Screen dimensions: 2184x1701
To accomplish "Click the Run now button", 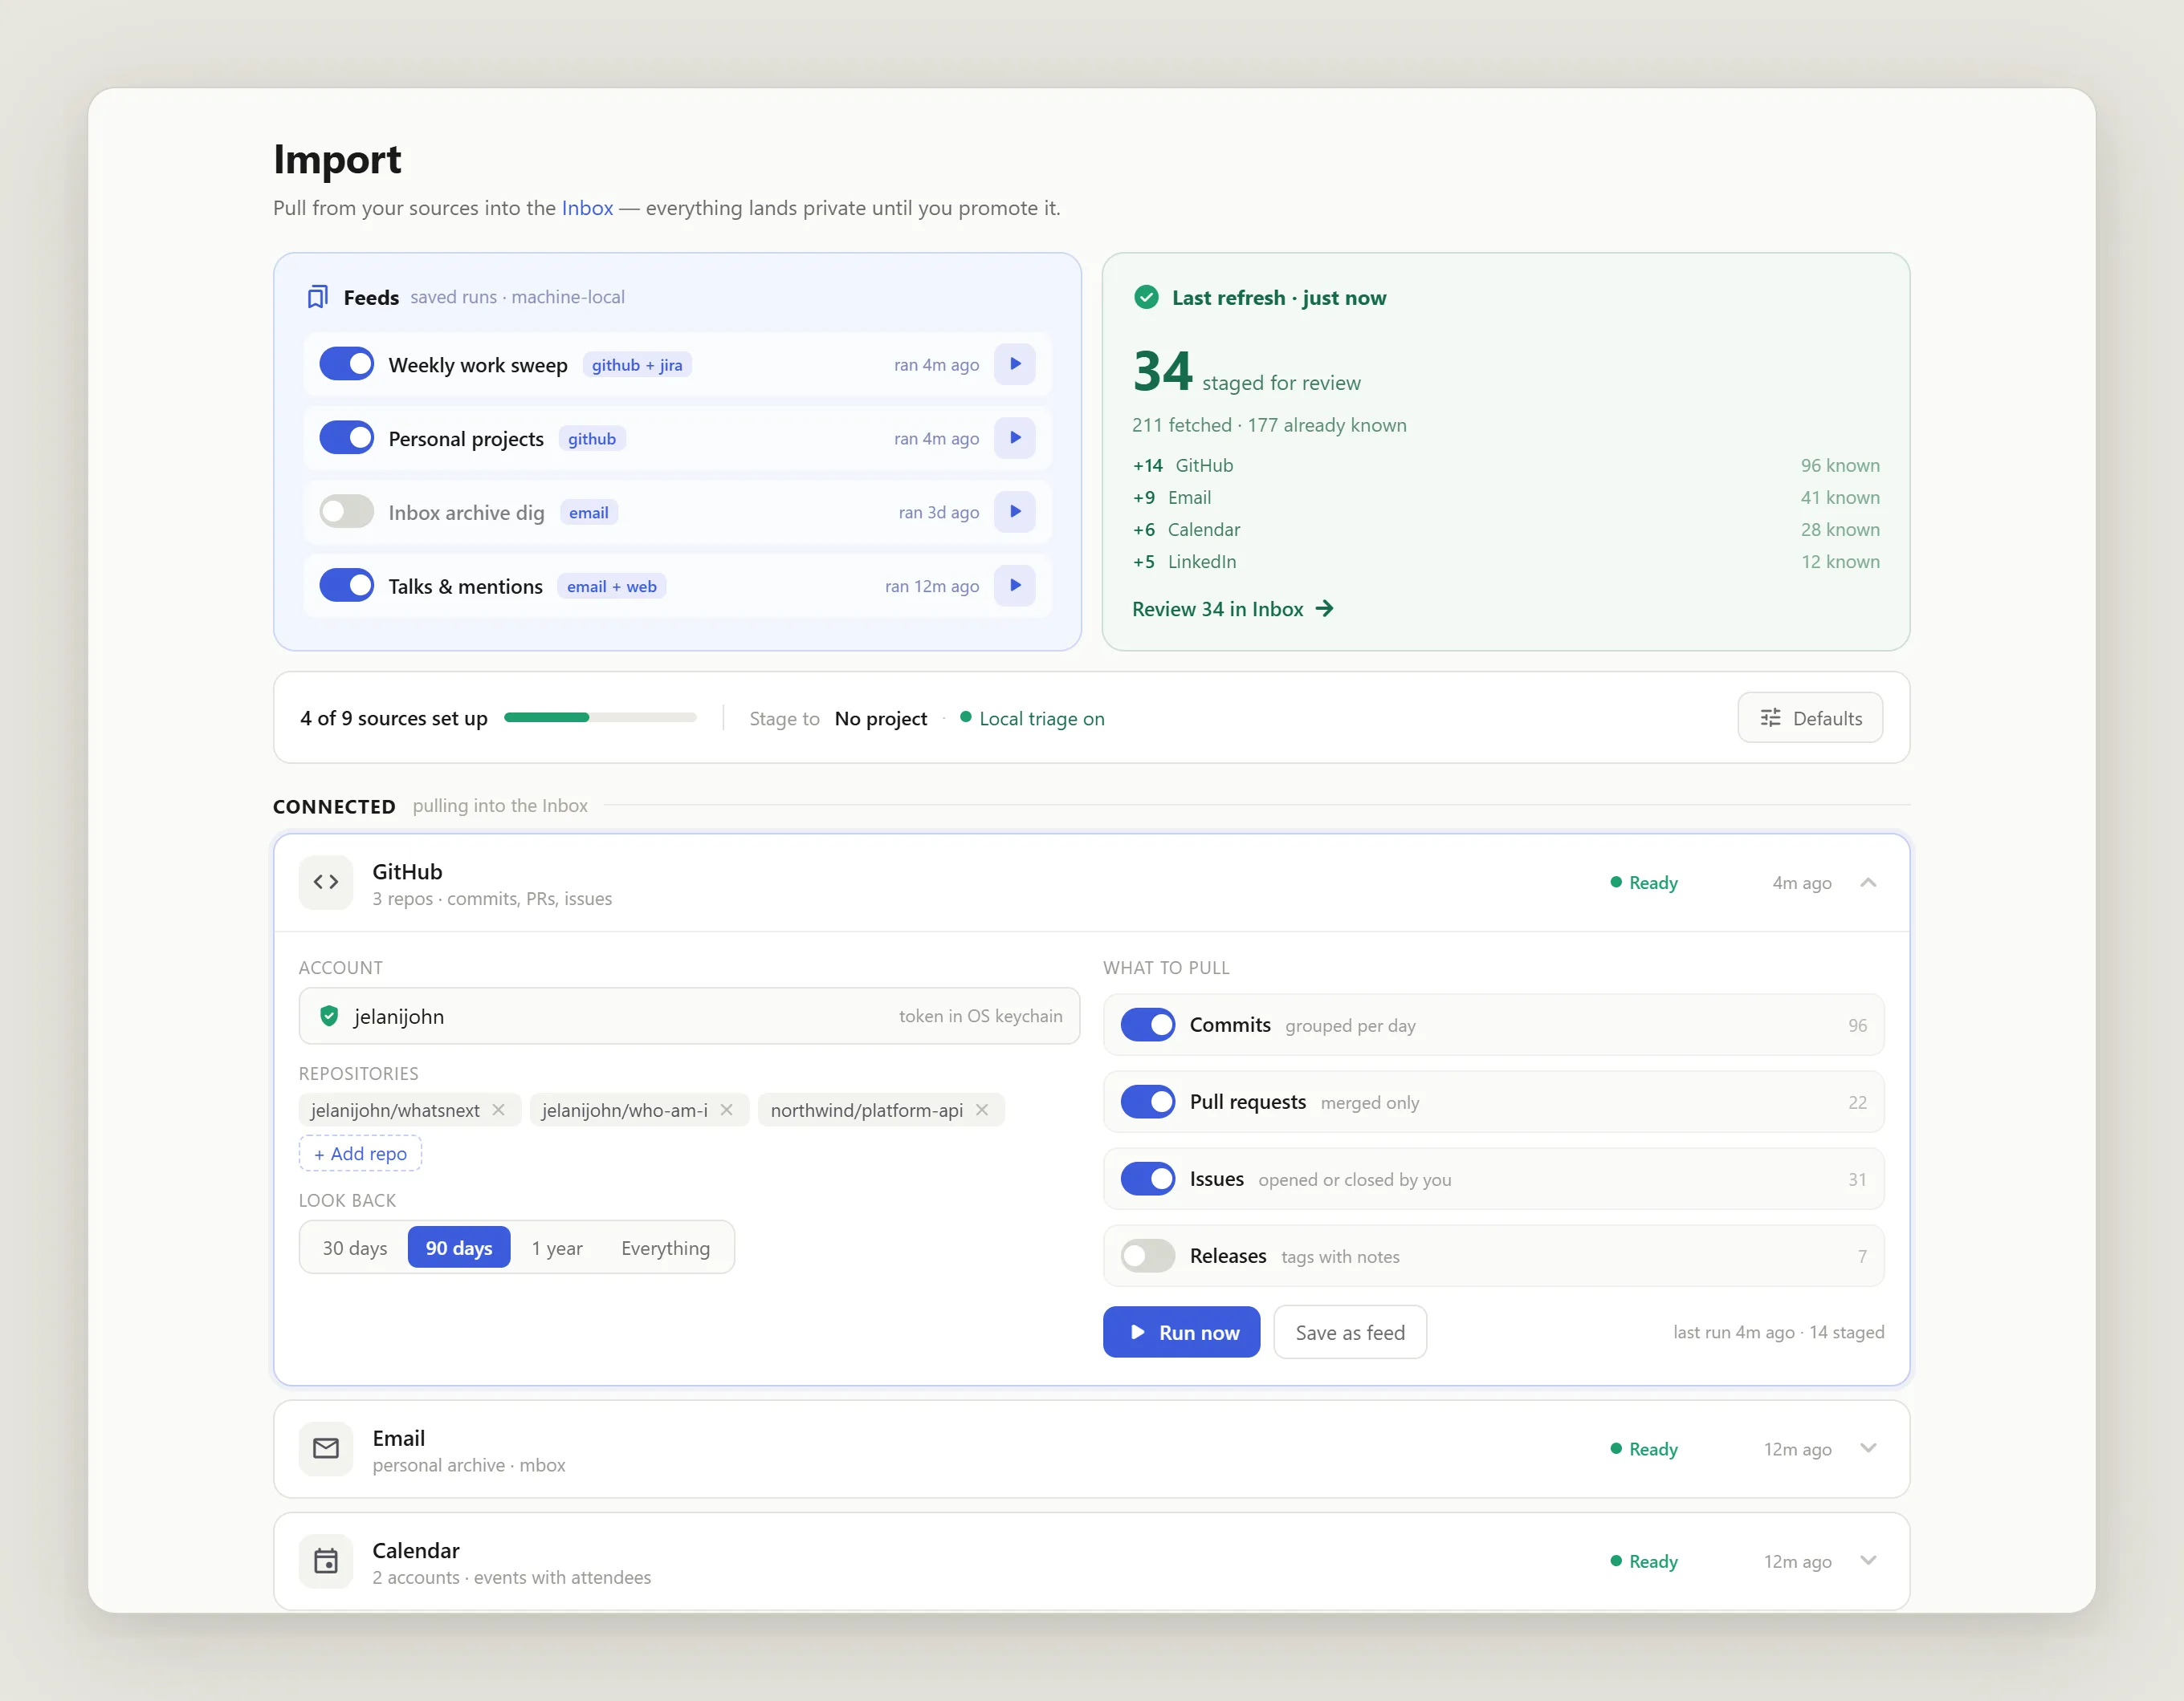I will [x=1181, y=1332].
